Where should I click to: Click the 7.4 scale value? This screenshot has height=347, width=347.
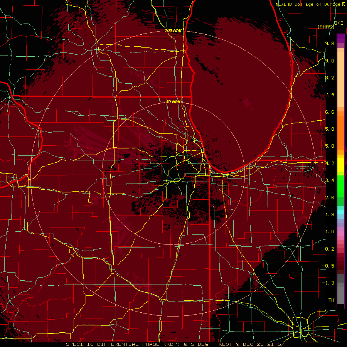(x=330, y=95)
